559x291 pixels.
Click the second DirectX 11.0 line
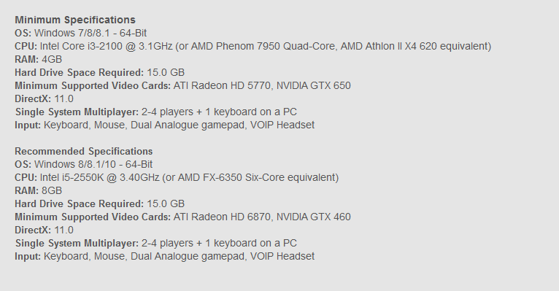pyautogui.click(x=44, y=230)
